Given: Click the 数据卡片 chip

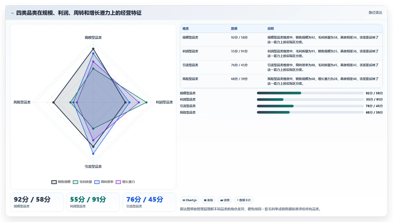Looking at the screenshot, I should [244, 200].
